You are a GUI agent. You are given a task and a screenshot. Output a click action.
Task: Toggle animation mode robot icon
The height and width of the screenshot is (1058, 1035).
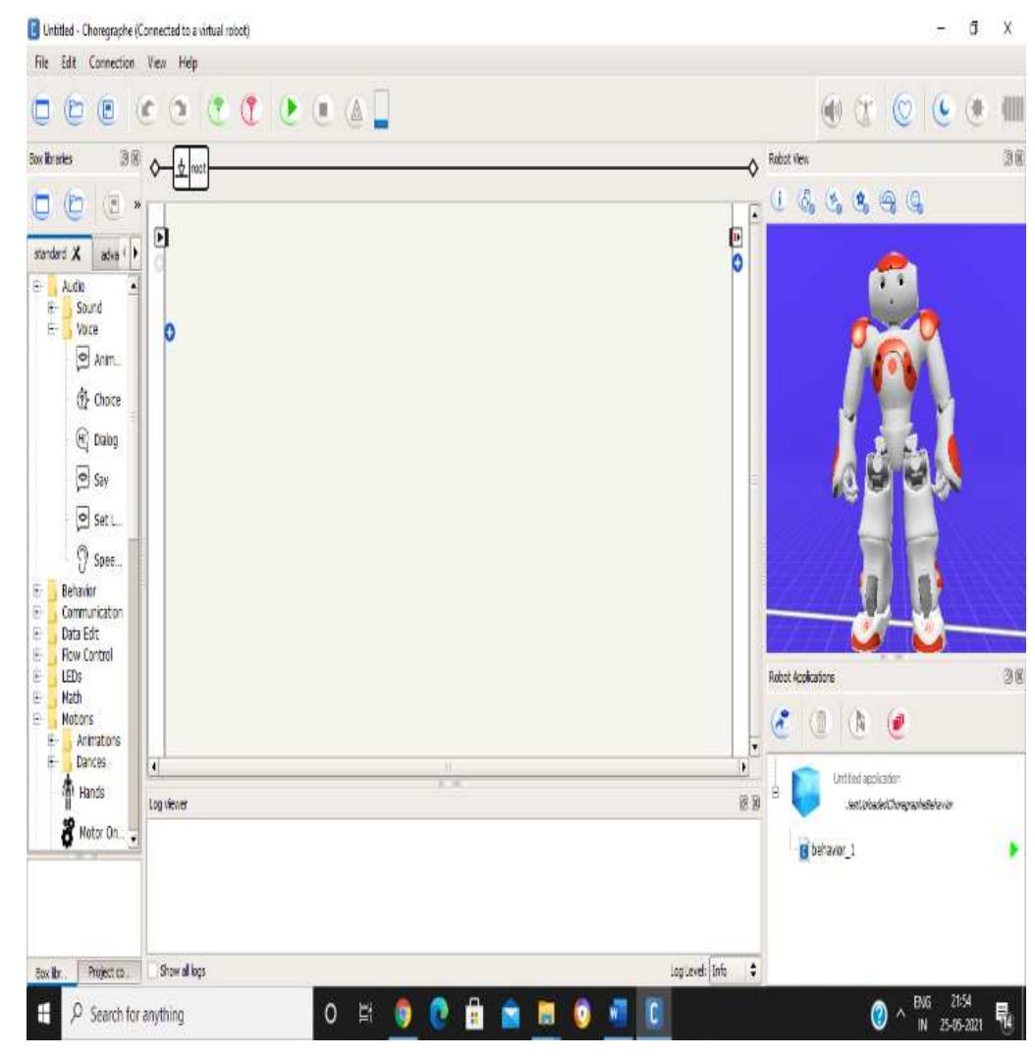coord(865,110)
